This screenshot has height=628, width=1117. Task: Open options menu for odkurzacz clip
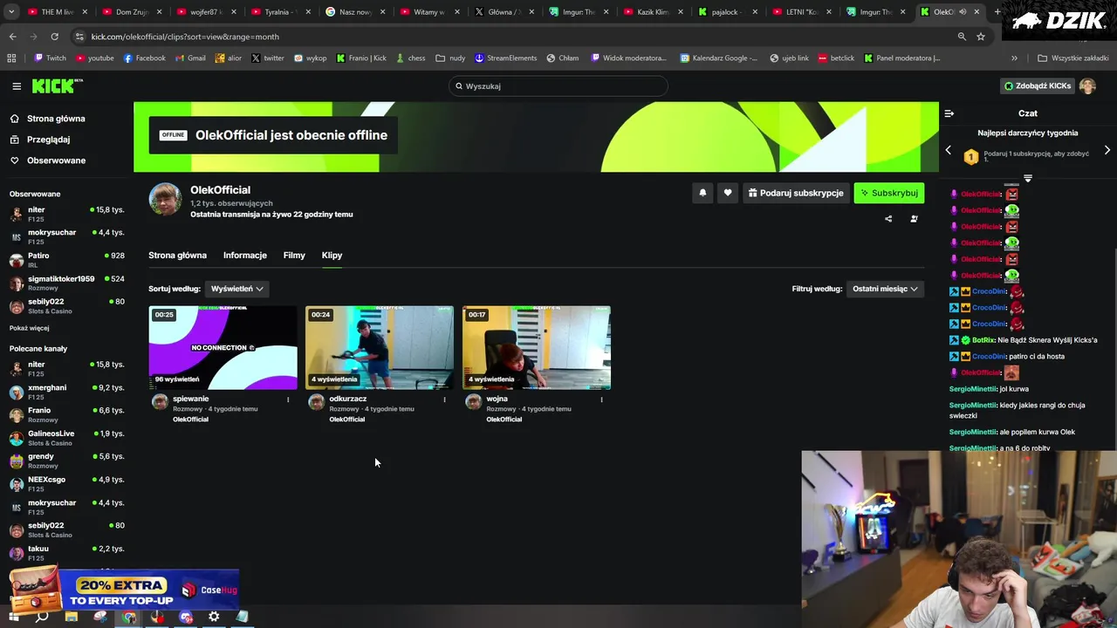point(444,399)
